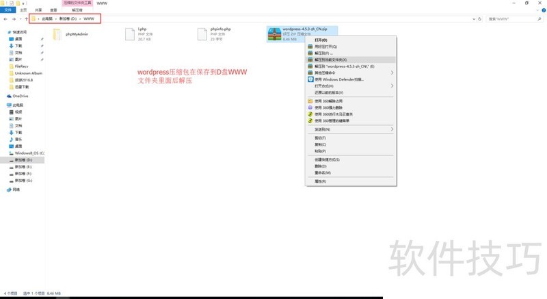This screenshot has height=299, width=547.
Task: Open Unknown Album folder in navigation pane
Action: (x=28, y=73)
